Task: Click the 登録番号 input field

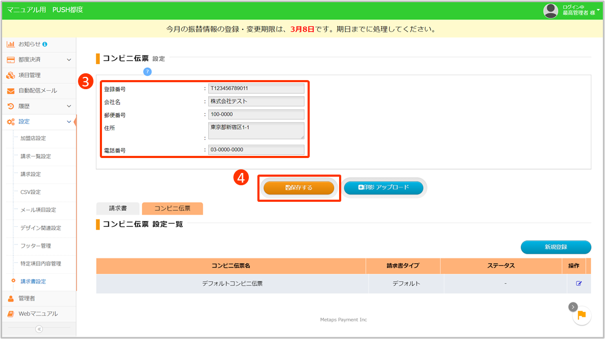Action: pyautogui.click(x=256, y=89)
